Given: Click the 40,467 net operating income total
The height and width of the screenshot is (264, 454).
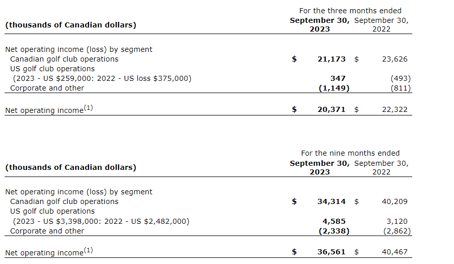Looking at the screenshot, I should (x=394, y=252).
